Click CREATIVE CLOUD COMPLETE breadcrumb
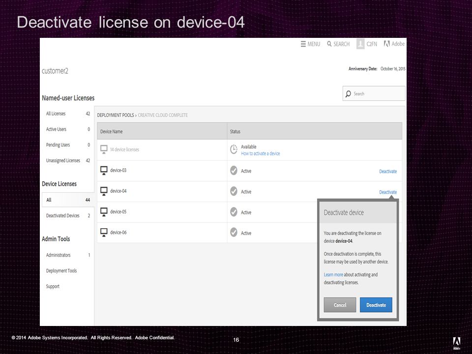Image resolution: width=472 pixels, height=354 pixels. (x=163, y=115)
